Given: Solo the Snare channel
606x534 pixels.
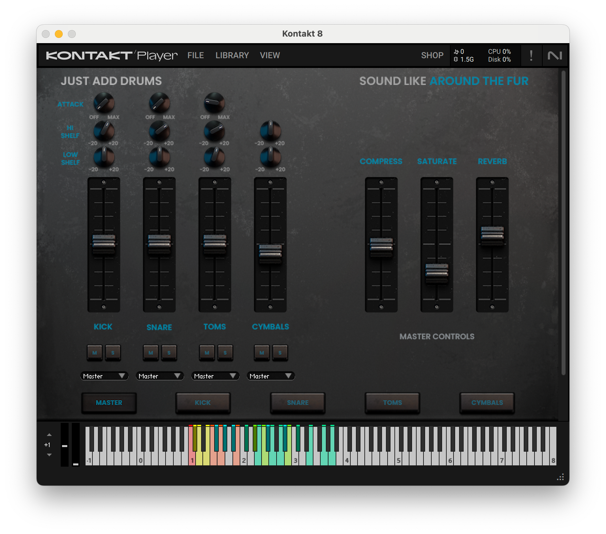Looking at the screenshot, I should (169, 353).
